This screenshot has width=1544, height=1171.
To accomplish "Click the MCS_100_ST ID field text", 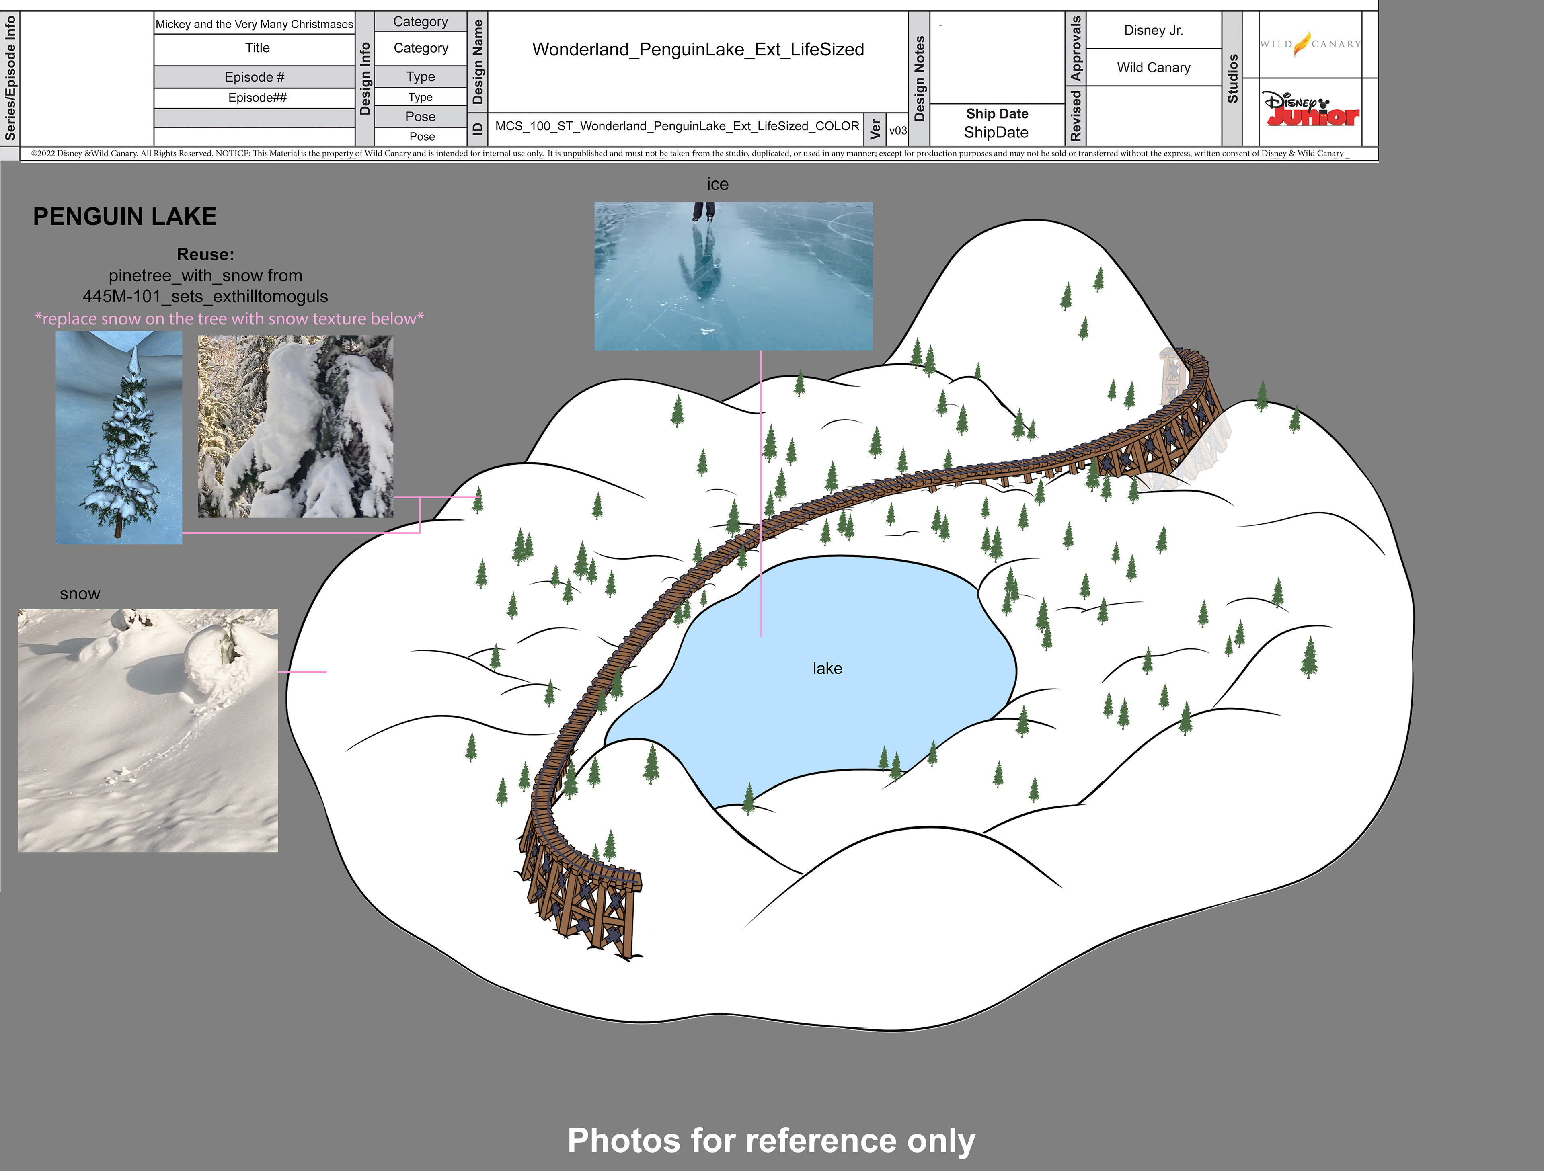I will coord(676,126).
